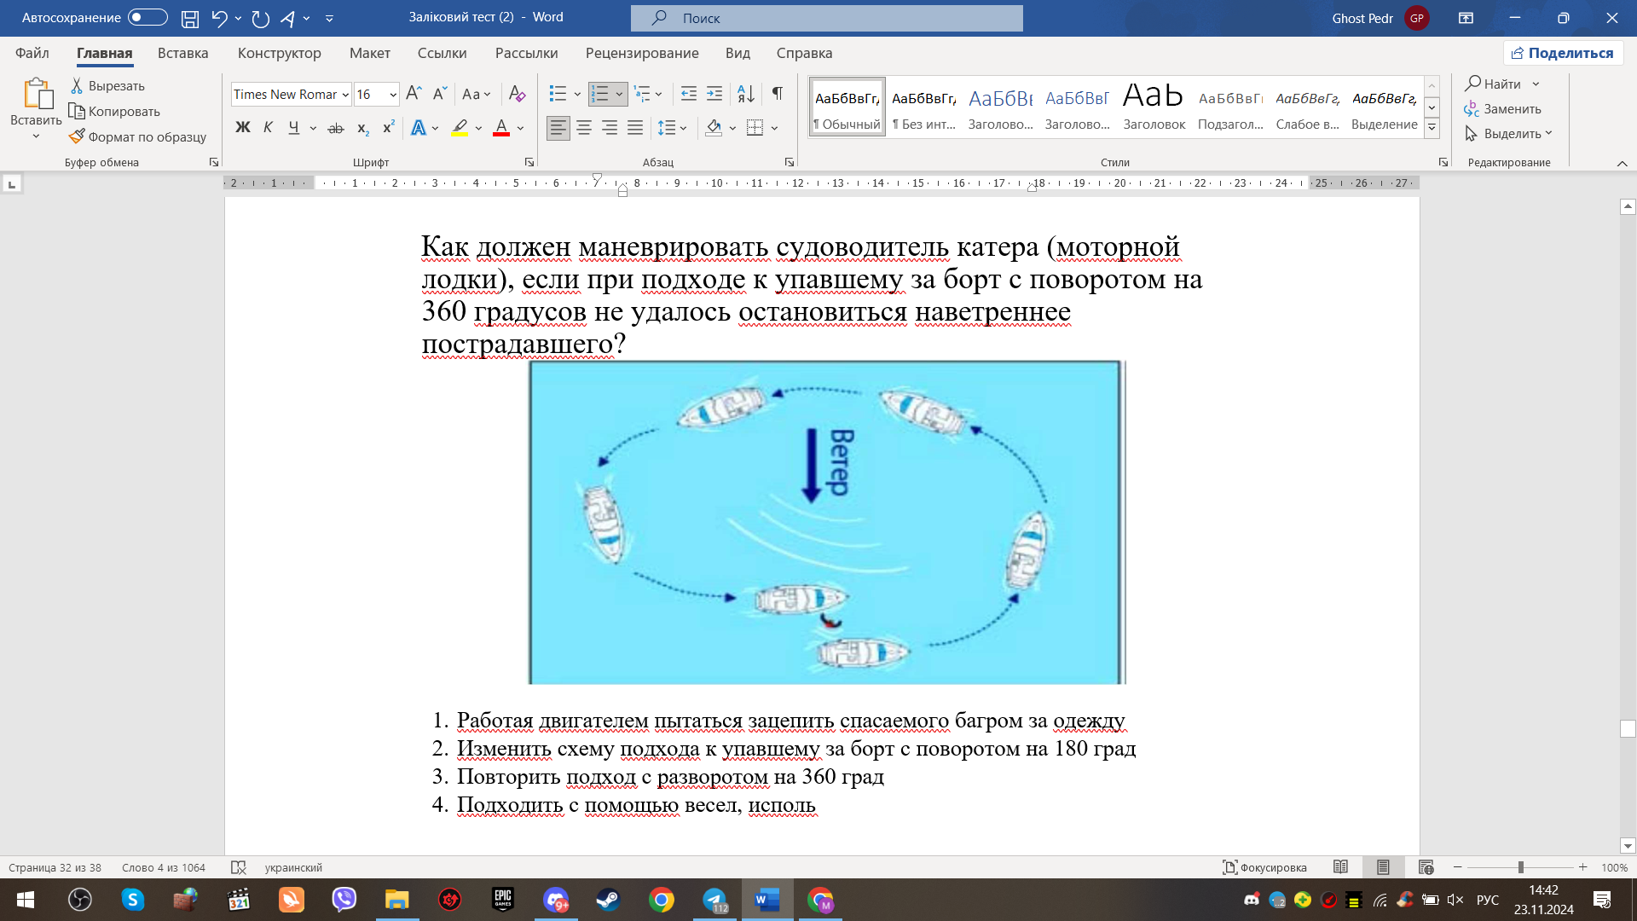The image size is (1637, 921).
Task: Clear all formatting with the eraser A icon
Action: 517,94
